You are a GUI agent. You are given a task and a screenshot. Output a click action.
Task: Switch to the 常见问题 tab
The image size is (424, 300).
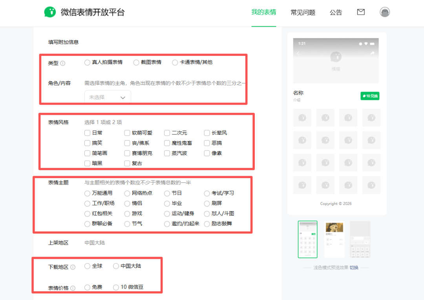pos(302,12)
